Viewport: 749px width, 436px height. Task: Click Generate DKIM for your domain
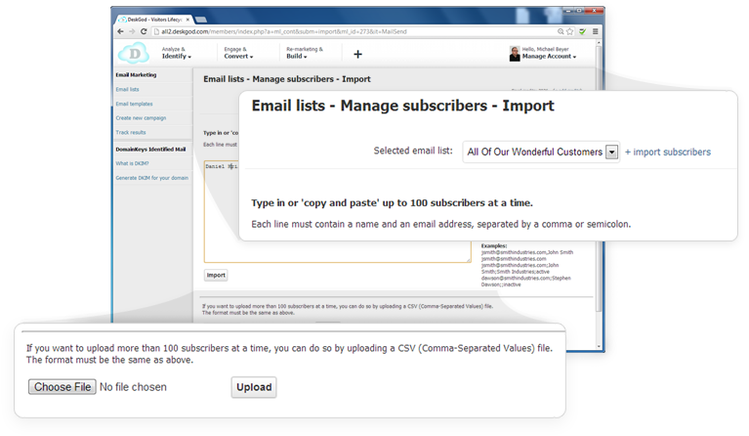tap(152, 178)
